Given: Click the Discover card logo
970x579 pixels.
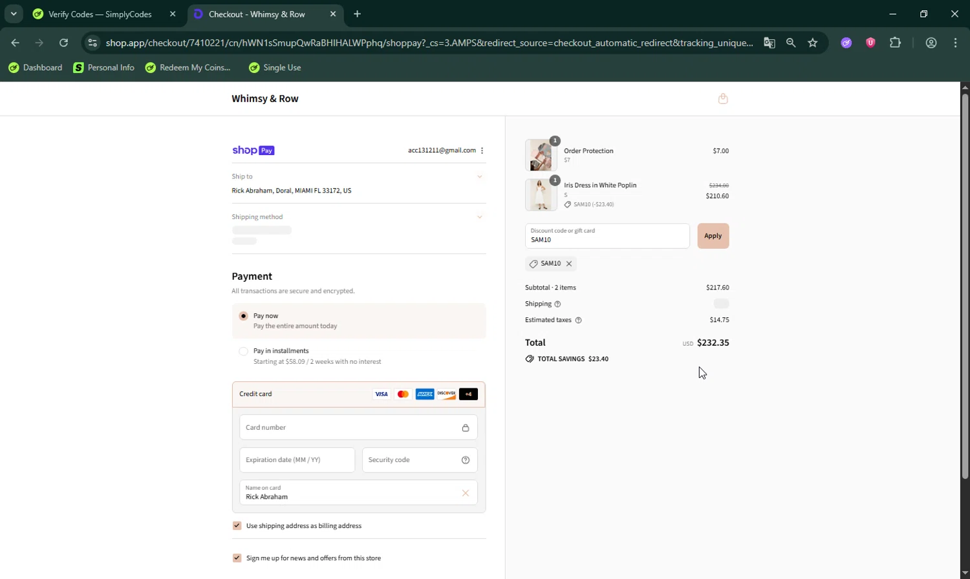Looking at the screenshot, I should (446, 394).
